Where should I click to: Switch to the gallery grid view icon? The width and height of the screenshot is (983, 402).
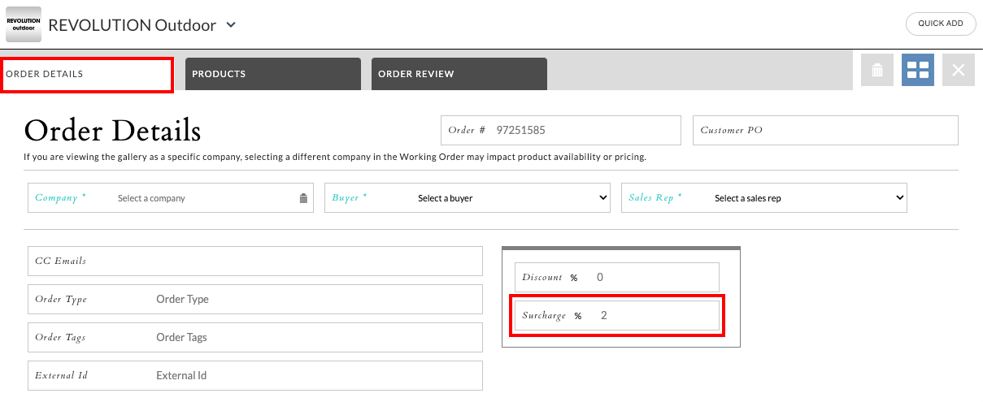tap(918, 70)
